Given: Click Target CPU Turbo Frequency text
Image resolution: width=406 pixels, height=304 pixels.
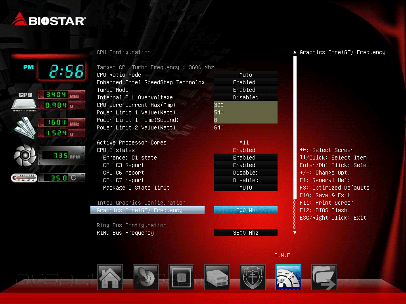Looking at the screenshot, I should tap(155, 67).
